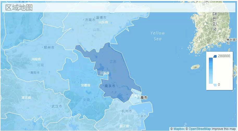The height and width of the screenshot is (131, 238).
Task: Click the 武汉市 city label
Action: pyautogui.click(x=57, y=106)
